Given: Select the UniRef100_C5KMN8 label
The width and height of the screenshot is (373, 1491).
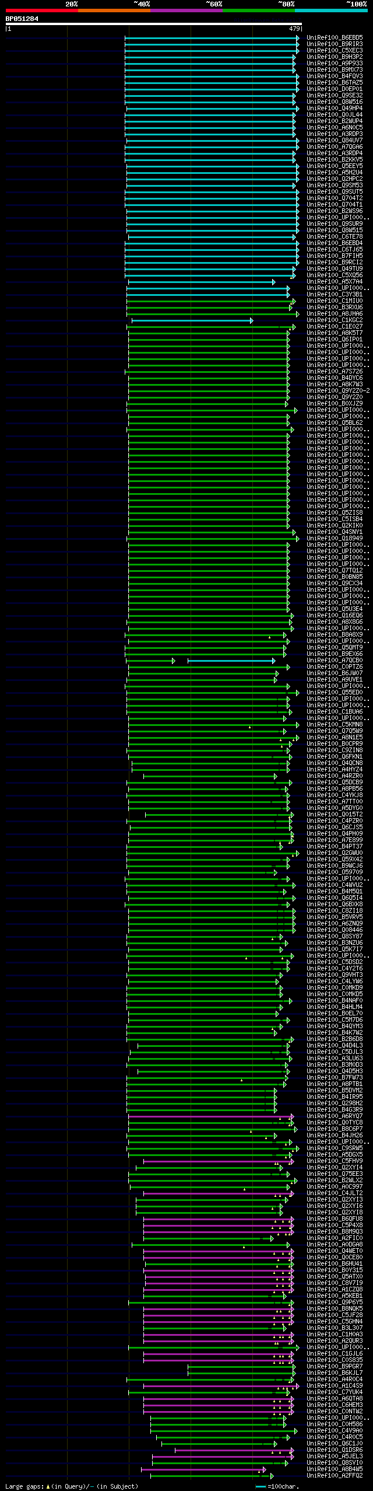Looking at the screenshot, I should 335,725.
